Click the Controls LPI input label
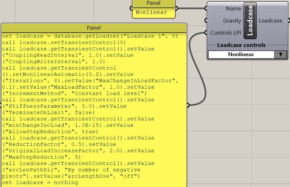 click(x=226, y=33)
